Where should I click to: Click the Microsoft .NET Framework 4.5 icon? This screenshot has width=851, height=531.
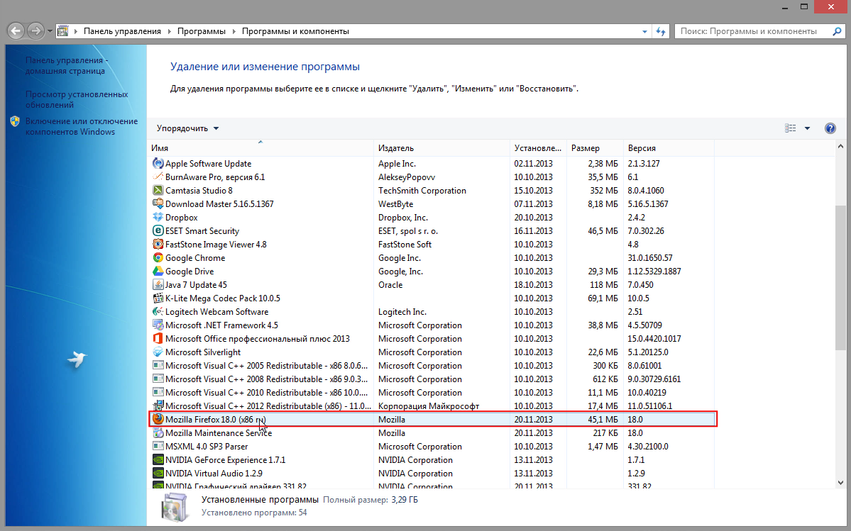pyautogui.click(x=158, y=325)
